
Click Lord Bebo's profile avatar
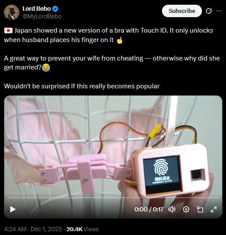point(12,12)
